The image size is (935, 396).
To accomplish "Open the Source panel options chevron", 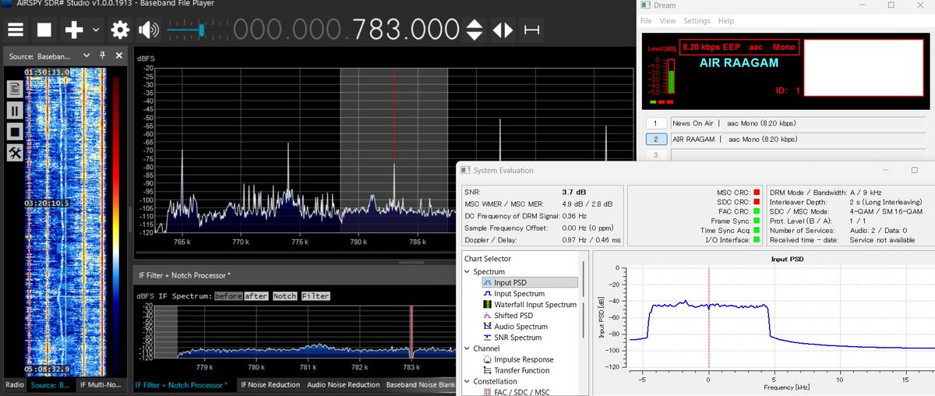I will [88, 56].
